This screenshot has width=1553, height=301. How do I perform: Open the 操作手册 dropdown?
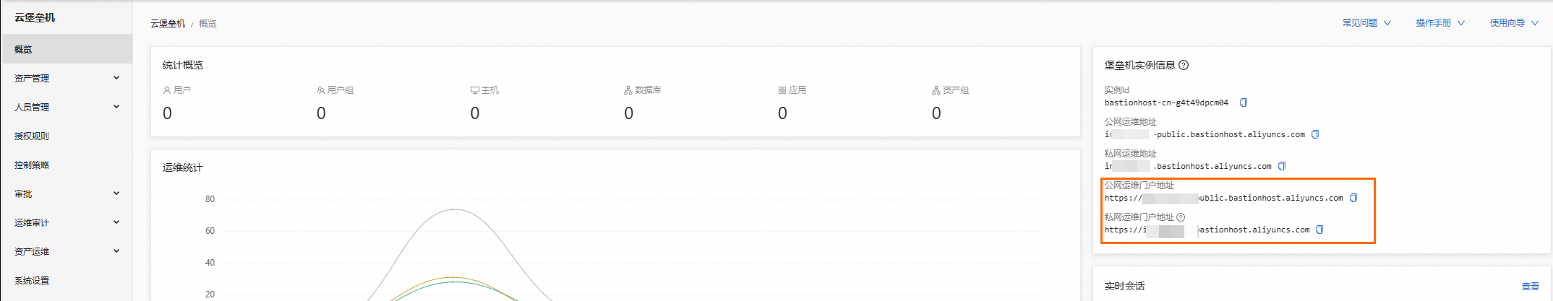pyautogui.click(x=1439, y=23)
